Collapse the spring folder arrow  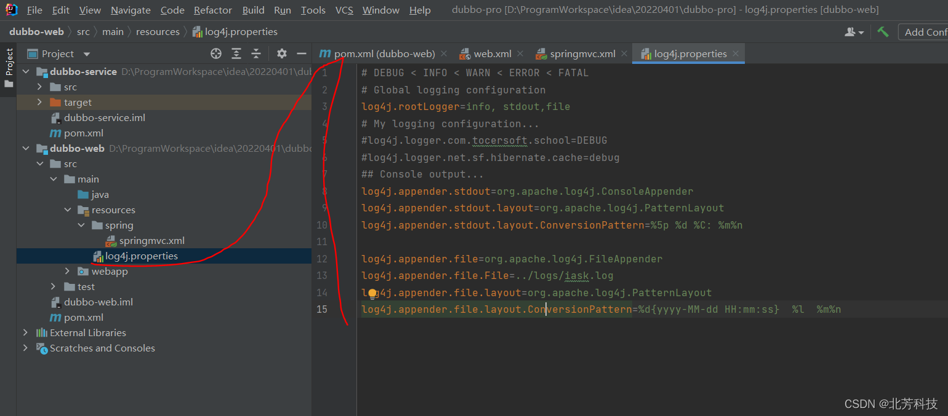[82, 225]
